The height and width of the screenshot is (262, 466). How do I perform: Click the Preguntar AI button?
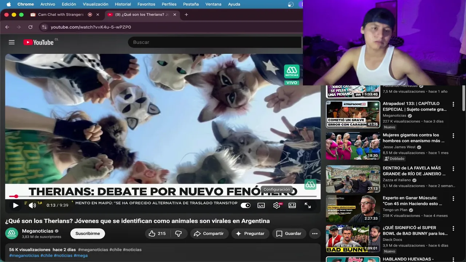click(x=250, y=234)
